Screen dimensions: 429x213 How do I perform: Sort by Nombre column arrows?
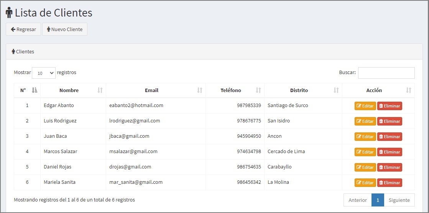pos(100,90)
